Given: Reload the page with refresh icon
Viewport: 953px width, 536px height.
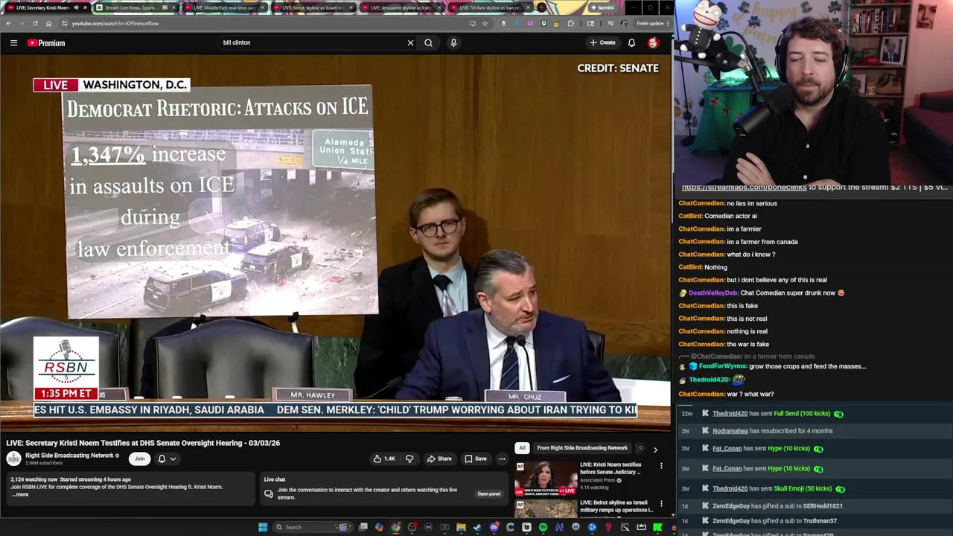Looking at the screenshot, I should click(x=35, y=23).
